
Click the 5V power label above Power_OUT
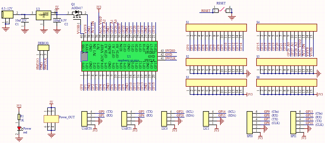pyautogui.click(x=51, y=102)
